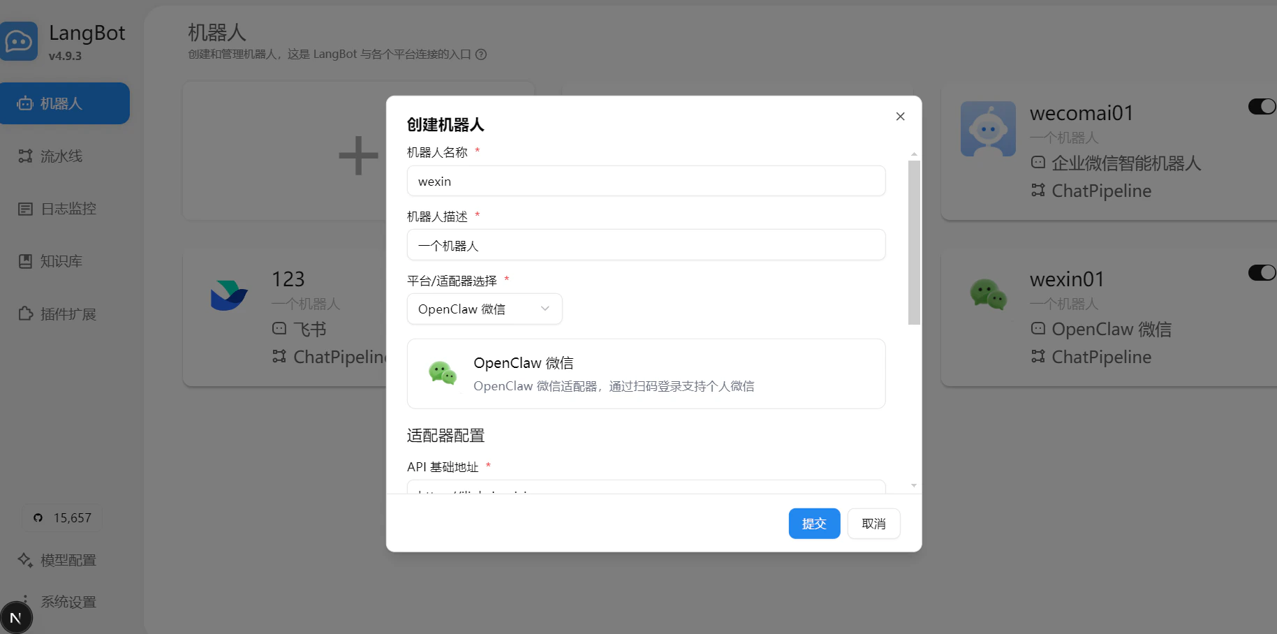Toggle off the wexin01 bot
Image resolution: width=1277 pixels, height=634 pixels.
pos(1261,272)
